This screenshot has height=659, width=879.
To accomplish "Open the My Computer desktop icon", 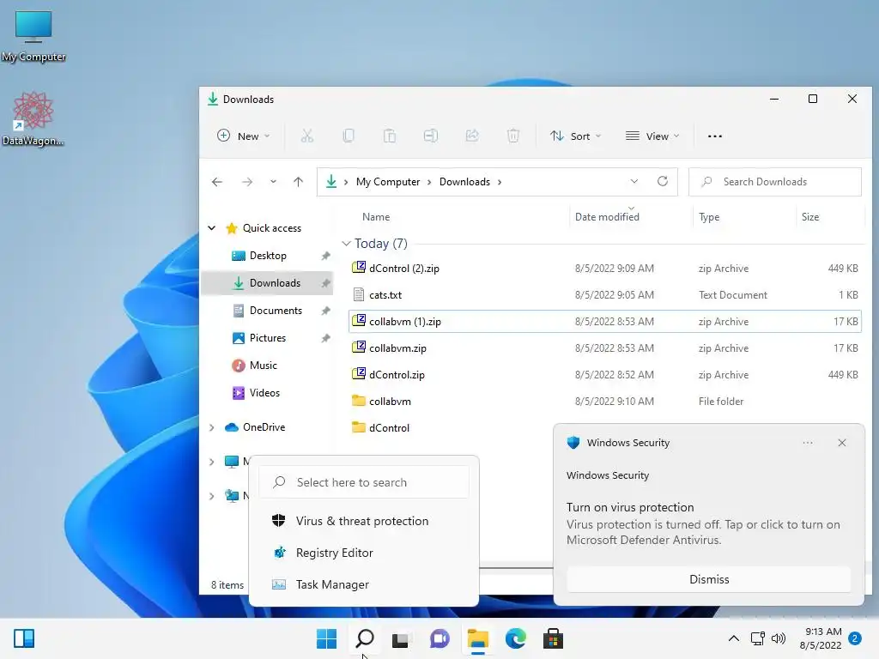I will tap(33, 36).
